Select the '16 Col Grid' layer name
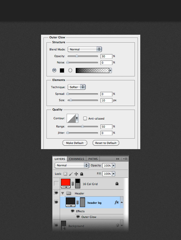Screen dimensions: 181x240 90,184
